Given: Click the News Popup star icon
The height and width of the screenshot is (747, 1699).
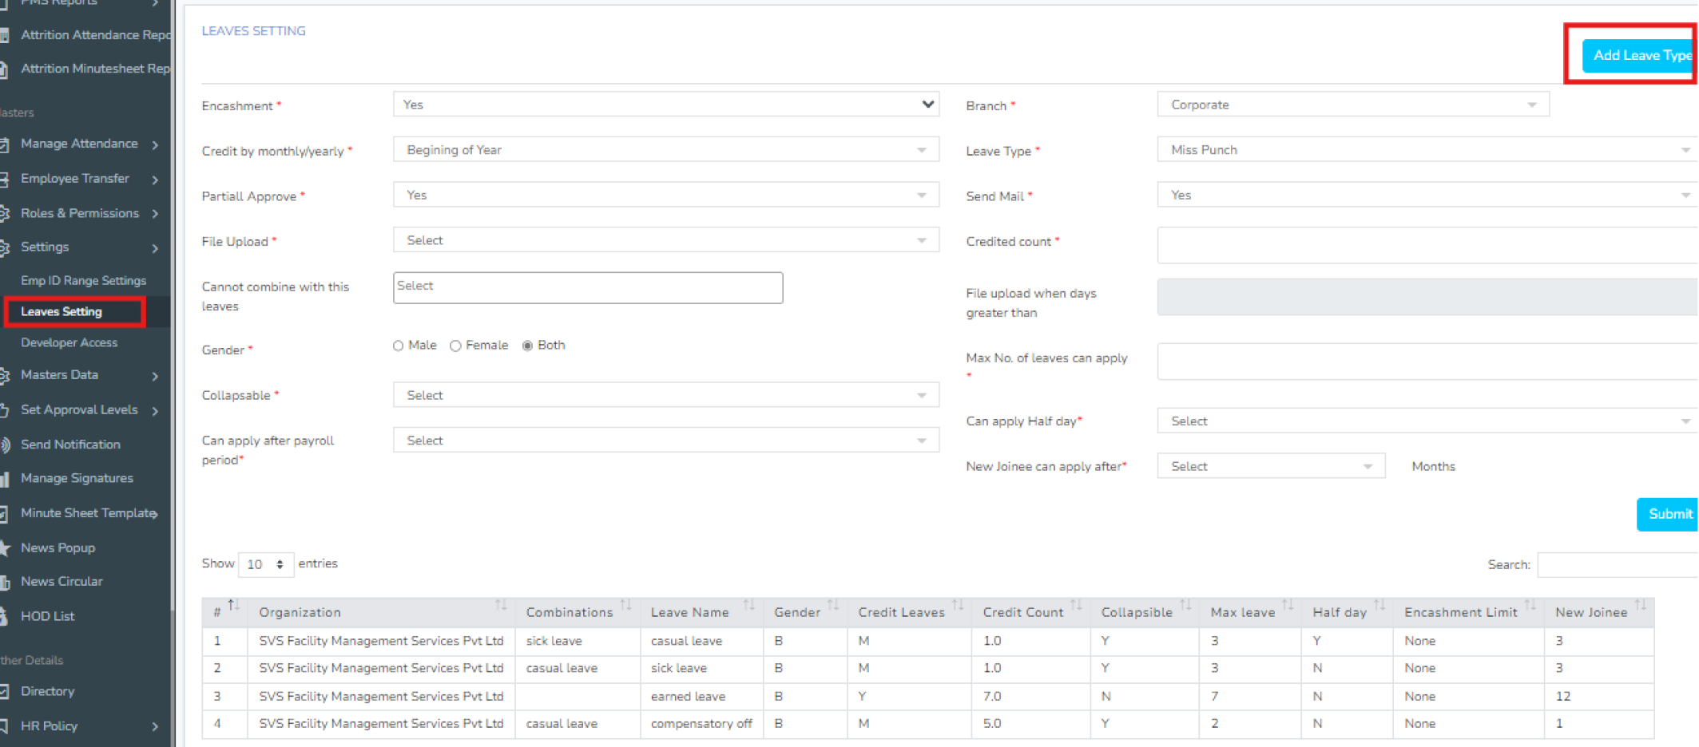Looking at the screenshot, I should pos(5,548).
